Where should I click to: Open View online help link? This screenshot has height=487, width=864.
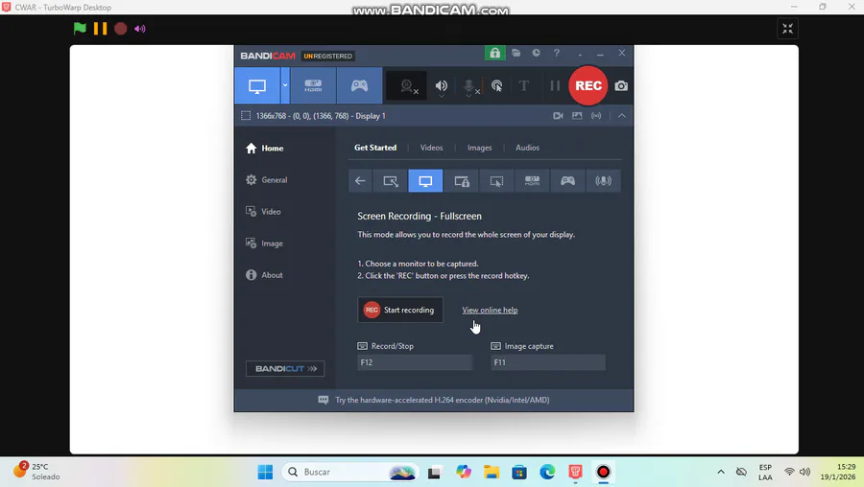490,310
